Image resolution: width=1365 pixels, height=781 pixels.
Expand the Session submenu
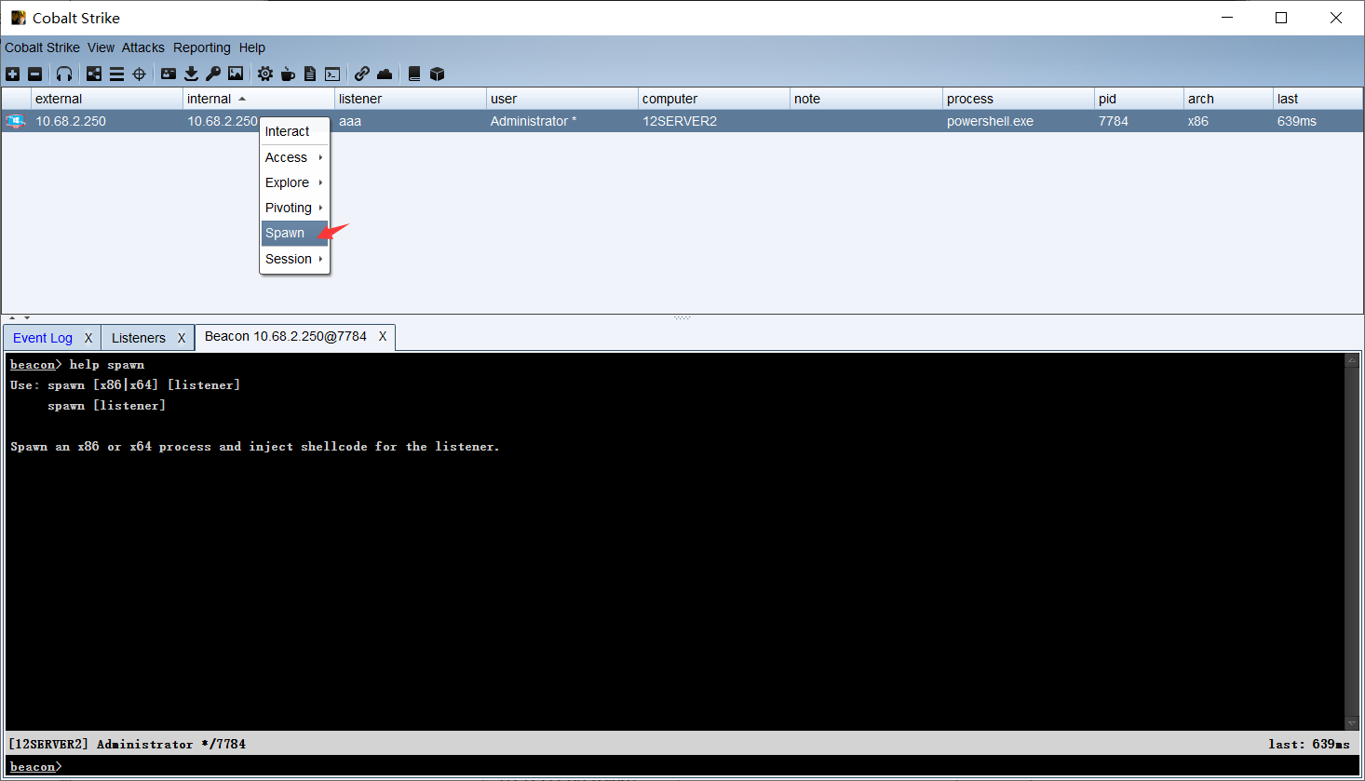[294, 259]
